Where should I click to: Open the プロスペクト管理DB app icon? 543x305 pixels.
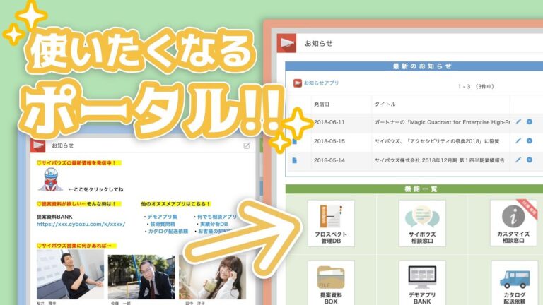pyautogui.click(x=331, y=223)
